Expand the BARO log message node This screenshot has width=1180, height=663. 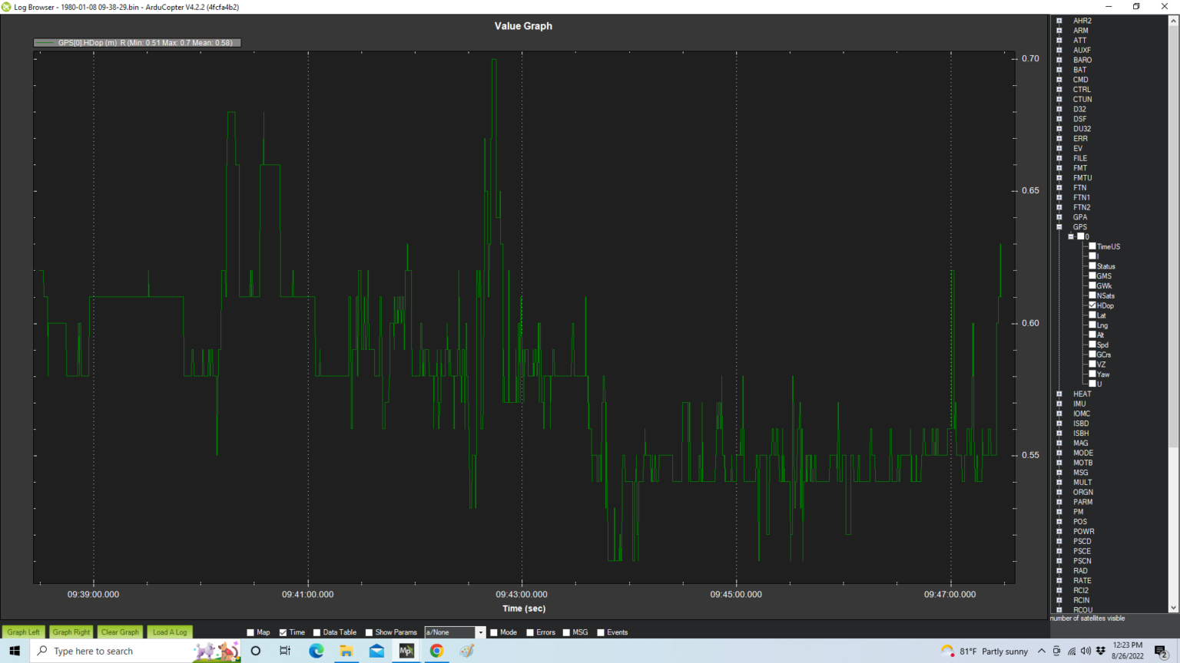(1059, 60)
